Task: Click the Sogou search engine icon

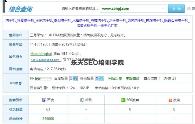Action: pyautogui.click(x=170, y=100)
